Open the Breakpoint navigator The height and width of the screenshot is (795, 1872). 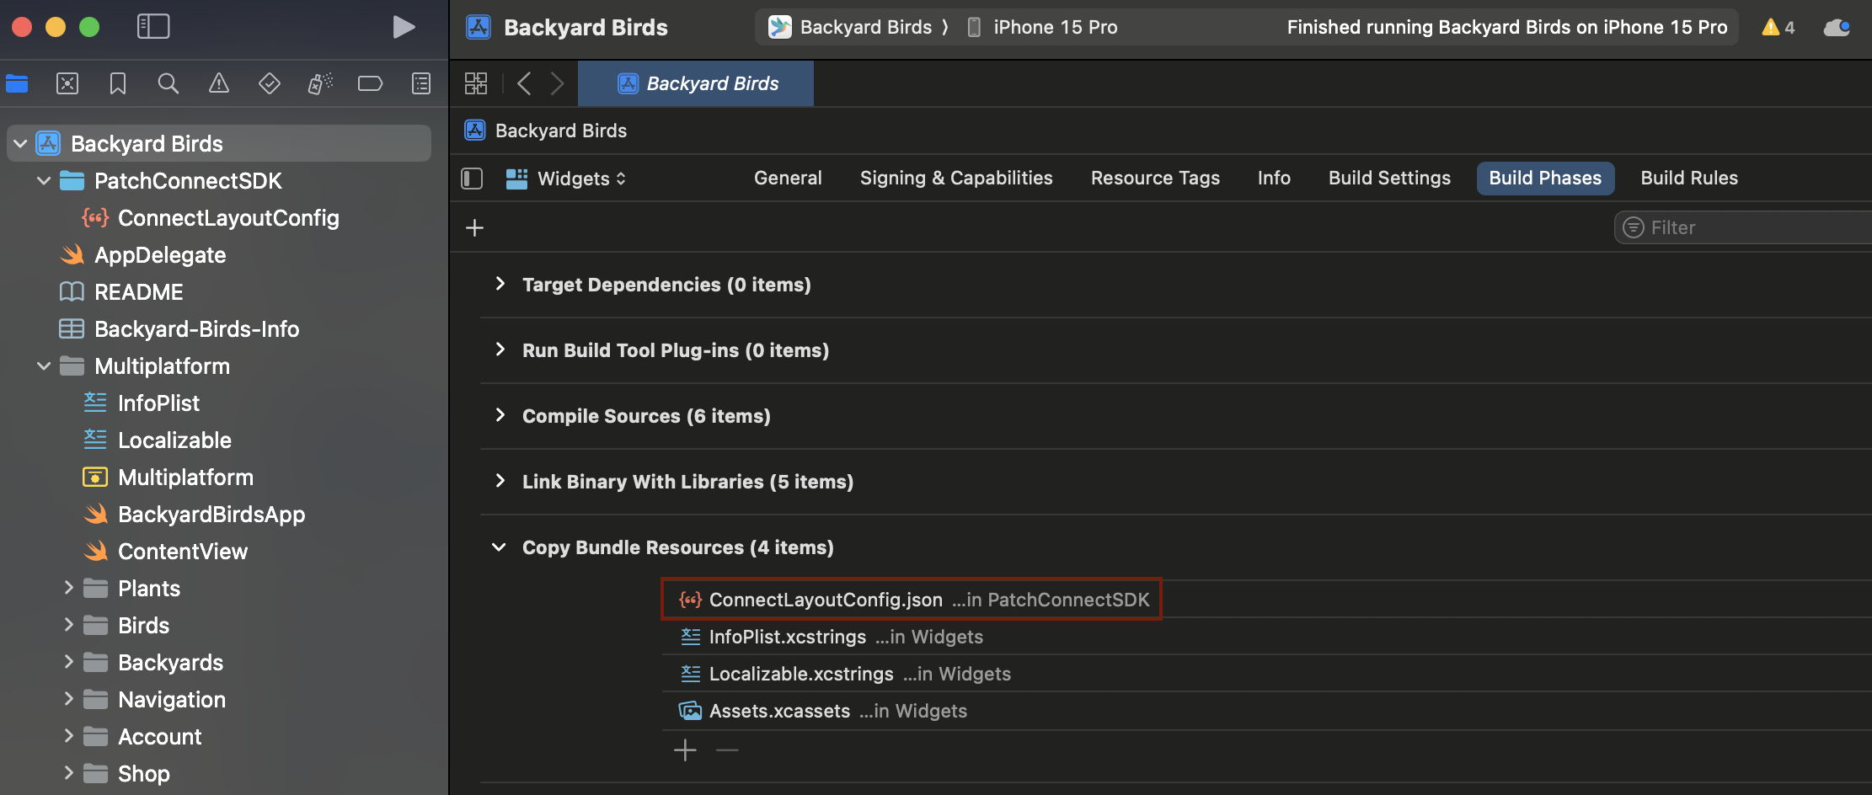click(371, 83)
